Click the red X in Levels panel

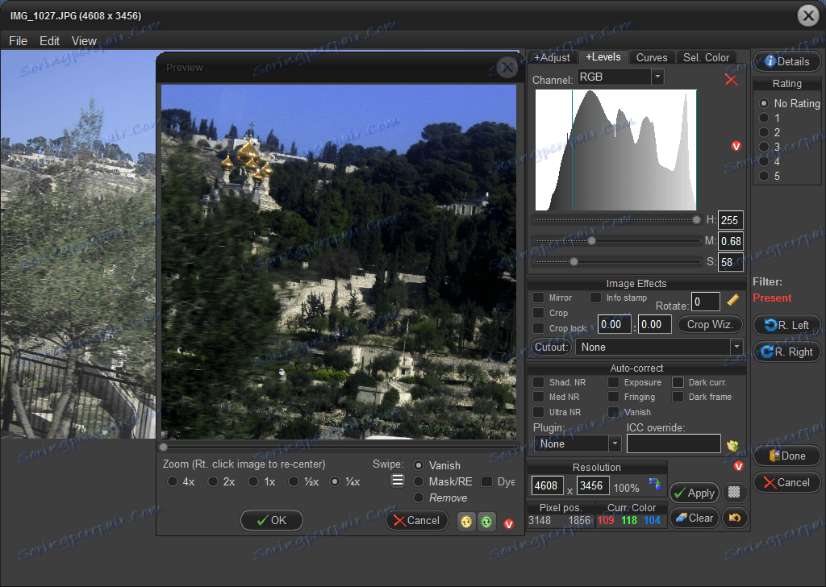click(731, 79)
